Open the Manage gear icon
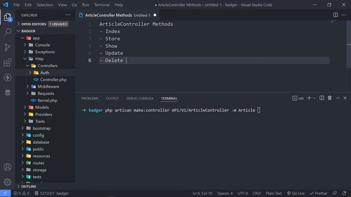Image resolution: width=351 pixels, height=197 pixels. (8, 182)
